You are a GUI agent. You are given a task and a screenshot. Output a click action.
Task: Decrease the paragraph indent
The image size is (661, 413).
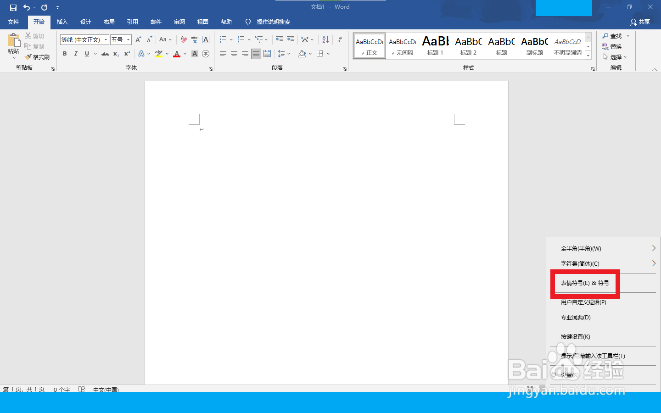click(280, 39)
